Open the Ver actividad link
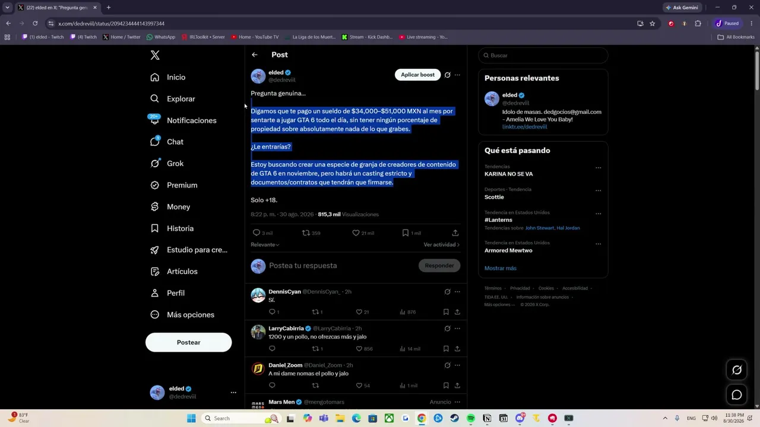The image size is (760, 427). 442,244
